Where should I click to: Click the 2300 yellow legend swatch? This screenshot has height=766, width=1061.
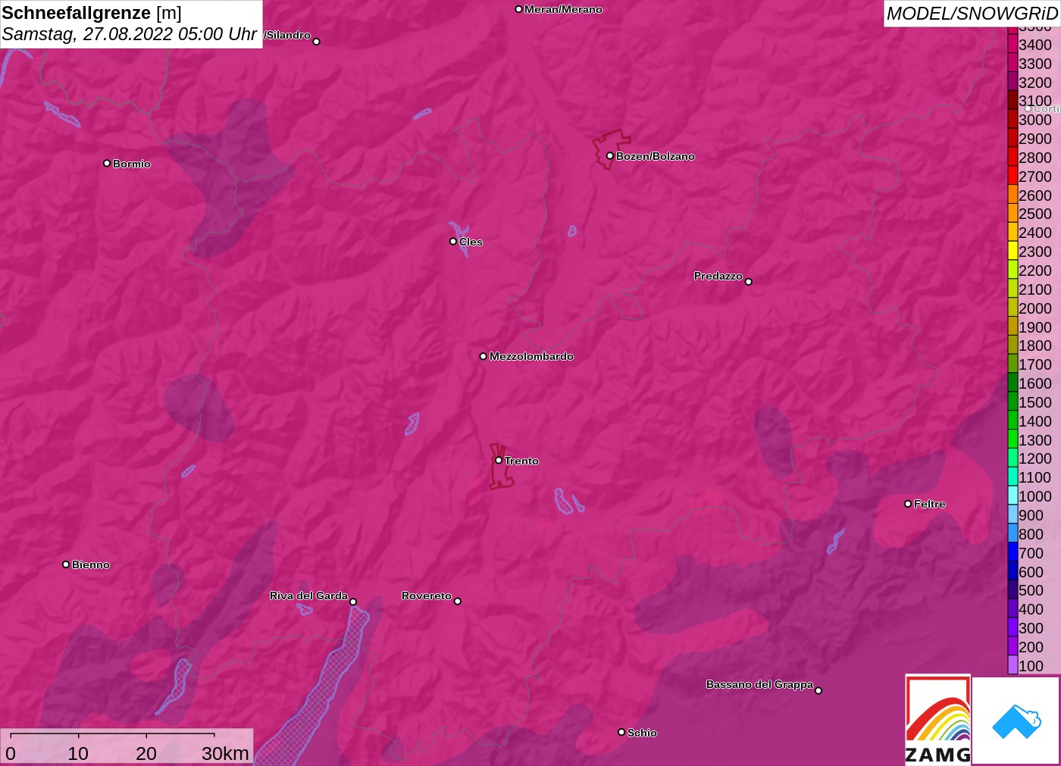click(x=1012, y=251)
